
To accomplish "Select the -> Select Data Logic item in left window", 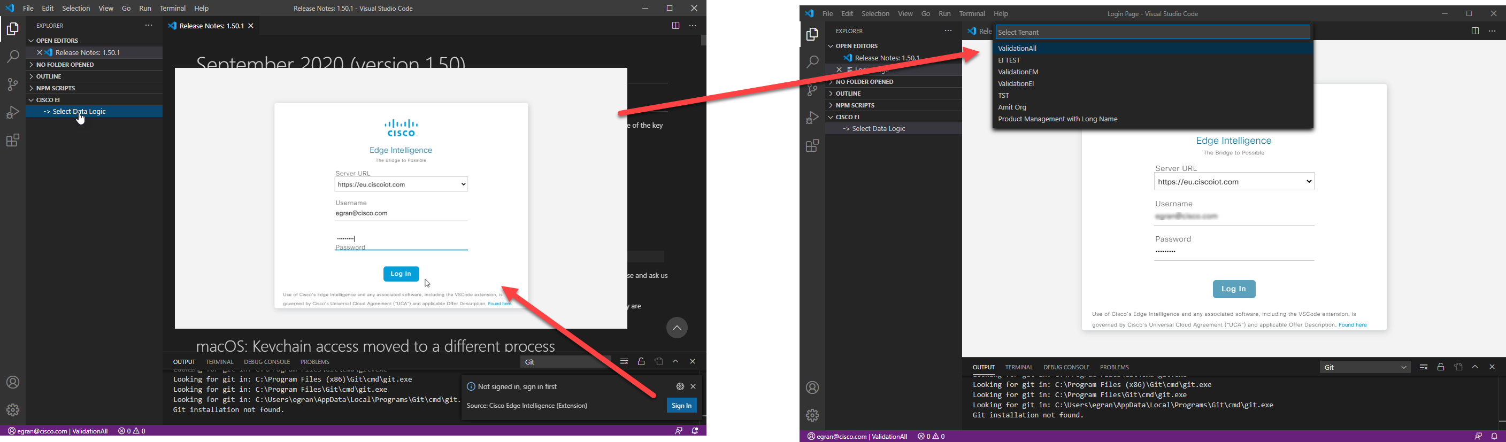I will click(94, 112).
